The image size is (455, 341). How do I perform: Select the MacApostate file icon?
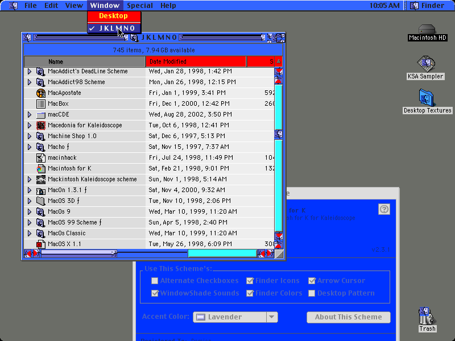[x=40, y=93]
